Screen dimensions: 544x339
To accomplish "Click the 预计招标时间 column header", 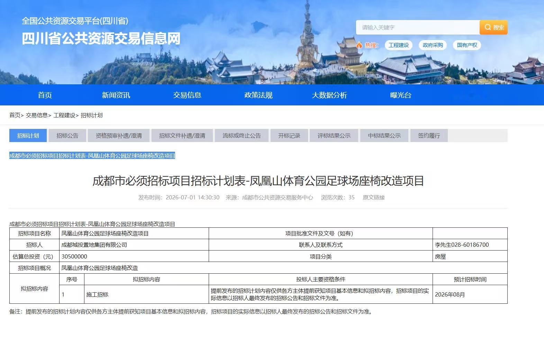I will pyautogui.click(x=470, y=279).
